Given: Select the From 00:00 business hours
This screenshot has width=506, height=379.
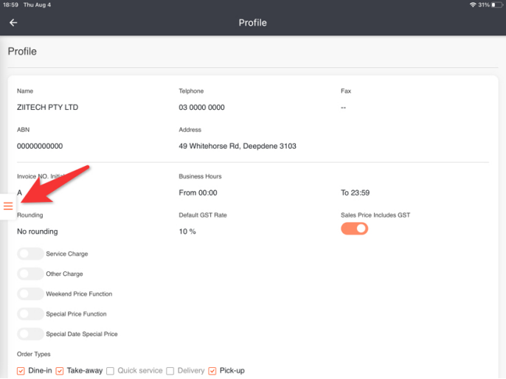Looking at the screenshot, I should coord(198,192).
